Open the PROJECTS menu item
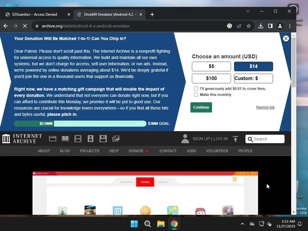308x231 pixels. [90, 151]
